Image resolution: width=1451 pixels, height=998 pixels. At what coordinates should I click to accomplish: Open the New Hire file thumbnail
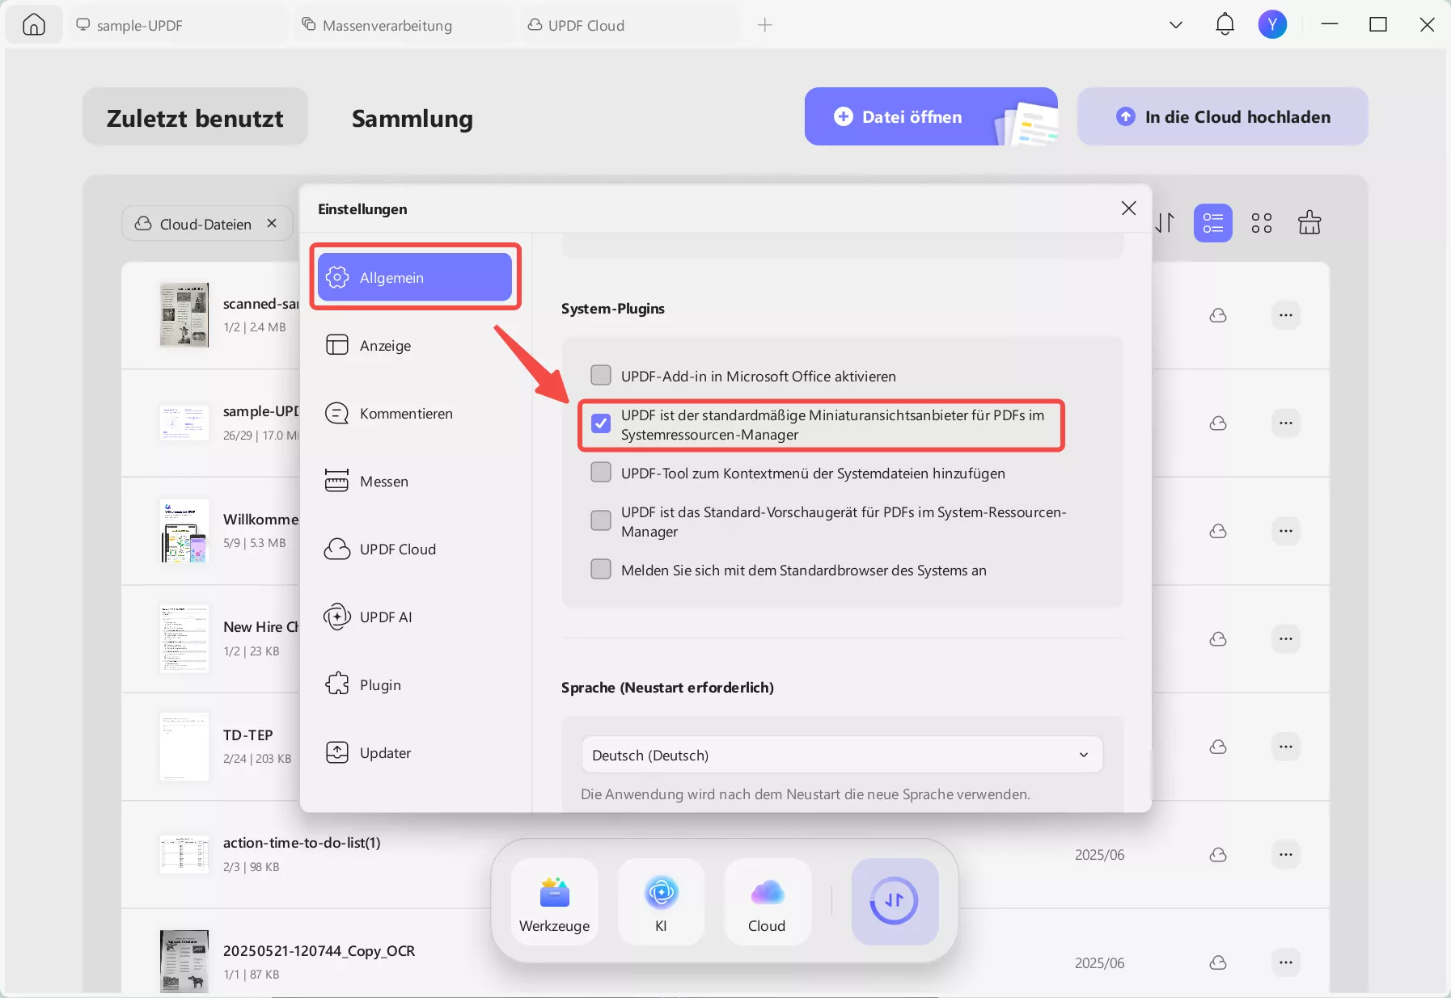[x=184, y=638]
